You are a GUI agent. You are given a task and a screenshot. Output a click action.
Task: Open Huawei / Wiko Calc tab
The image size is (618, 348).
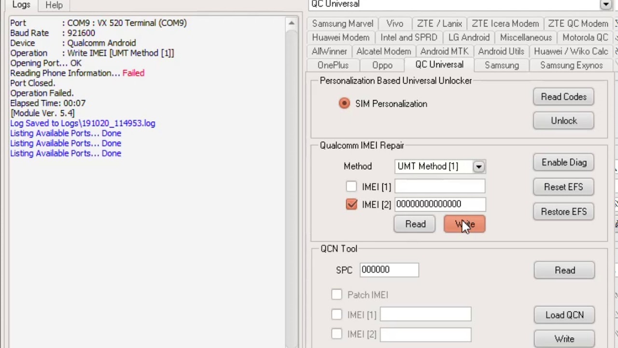point(571,51)
